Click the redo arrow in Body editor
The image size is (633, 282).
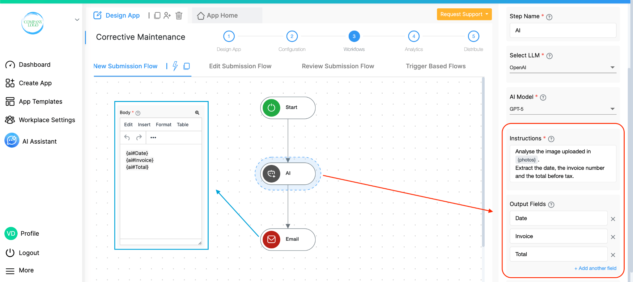coord(139,137)
